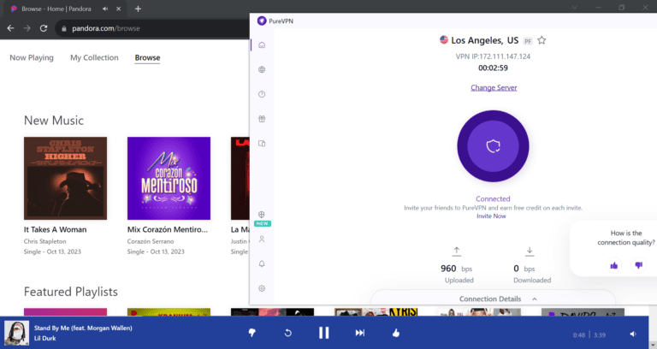Click the Change Server link
This screenshot has height=349, width=657.
(x=494, y=87)
